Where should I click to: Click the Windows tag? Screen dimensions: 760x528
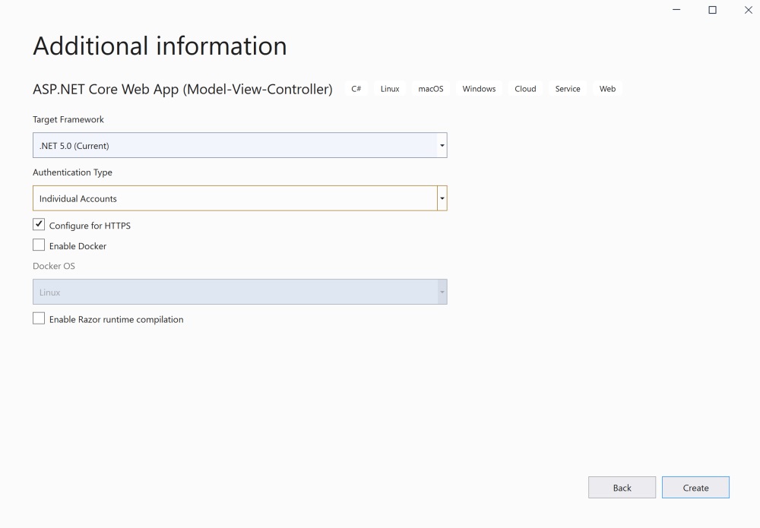point(479,89)
